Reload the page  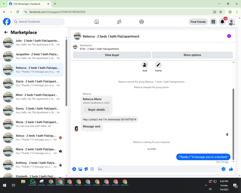(18, 12)
